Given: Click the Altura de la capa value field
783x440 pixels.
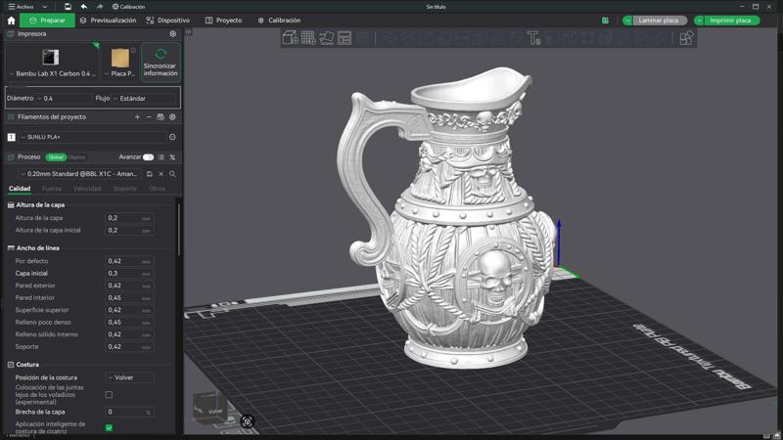Looking at the screenshot, I should click(129, 218).
